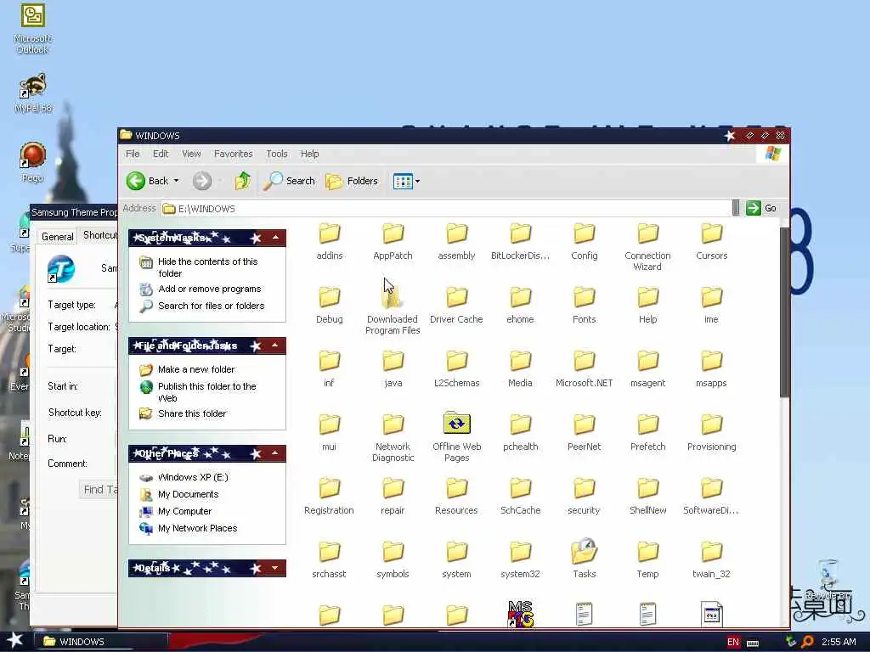This screenshot has height=652, width=870.
Task: Switch to Shortcut tab in Samsung Theme Properties
Action: (x=100, y=235)
